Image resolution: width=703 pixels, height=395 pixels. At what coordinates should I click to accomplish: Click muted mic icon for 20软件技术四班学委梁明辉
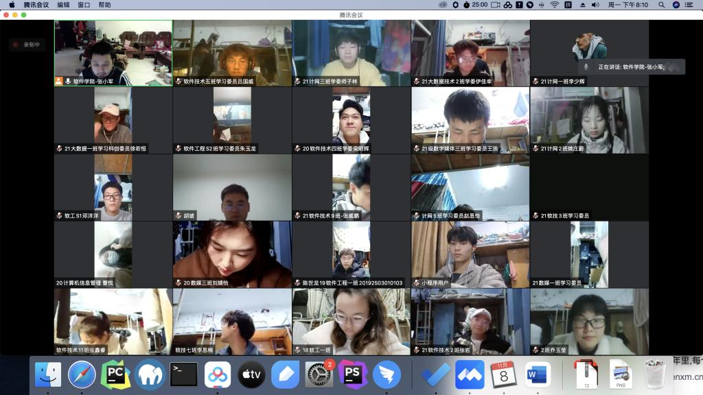click(x=298, y=148)
